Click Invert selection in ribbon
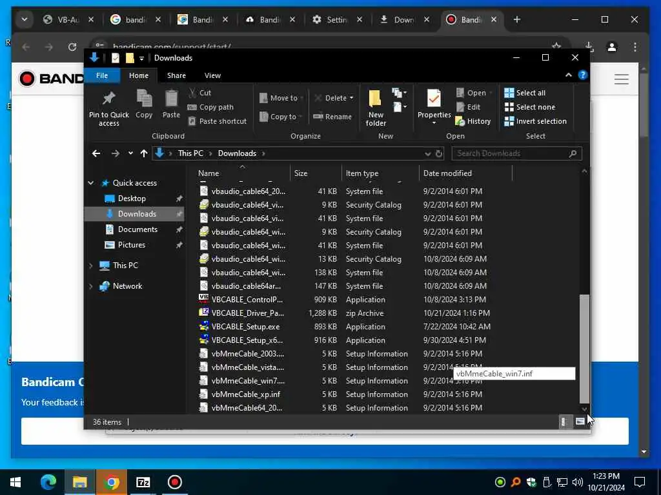 535,121
